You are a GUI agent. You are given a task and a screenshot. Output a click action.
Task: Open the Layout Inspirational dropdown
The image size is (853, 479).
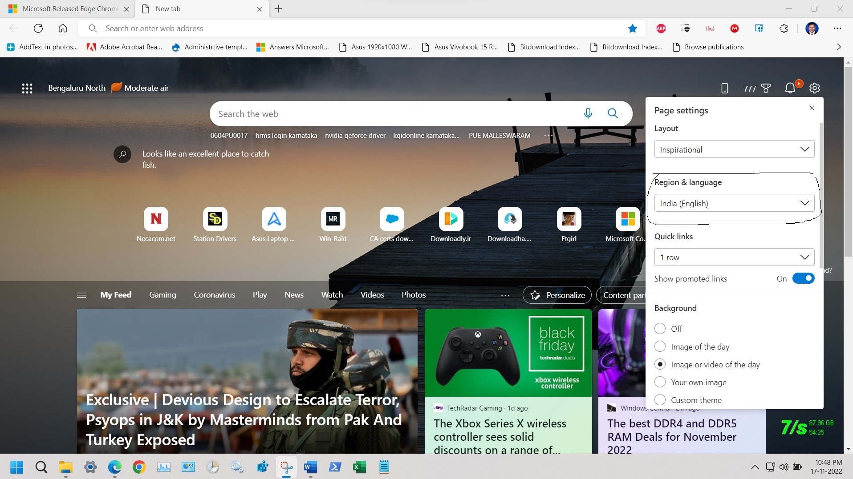(x=734, y=149)
